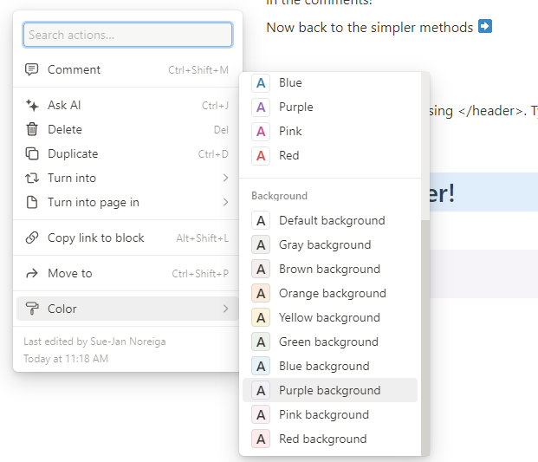Apply the Default background swatch
This screenshot has width=538, height=462.
[x=261, y=221]
